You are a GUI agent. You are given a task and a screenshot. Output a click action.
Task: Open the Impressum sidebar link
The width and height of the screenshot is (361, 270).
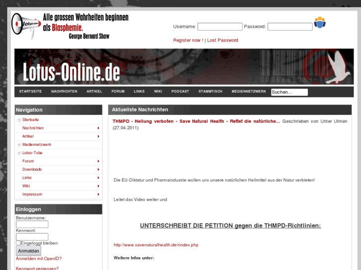pyautogui.click(x=32, y=194)
